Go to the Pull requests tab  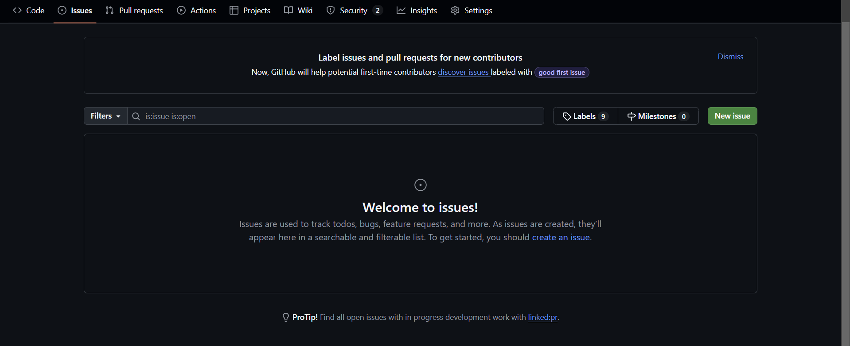pyautogui.click(x=134, y=10)
